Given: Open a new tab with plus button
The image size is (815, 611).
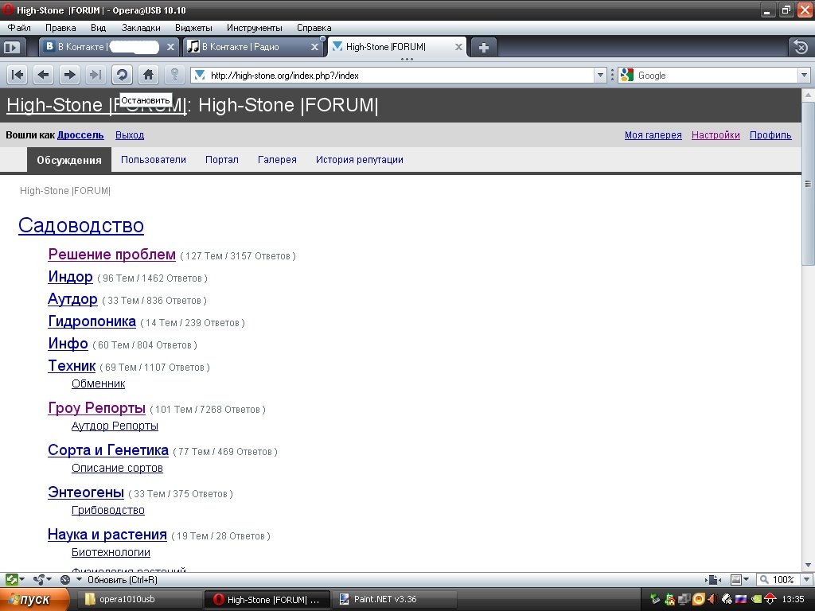Looking at the screenshot, I should click(483, 47).
